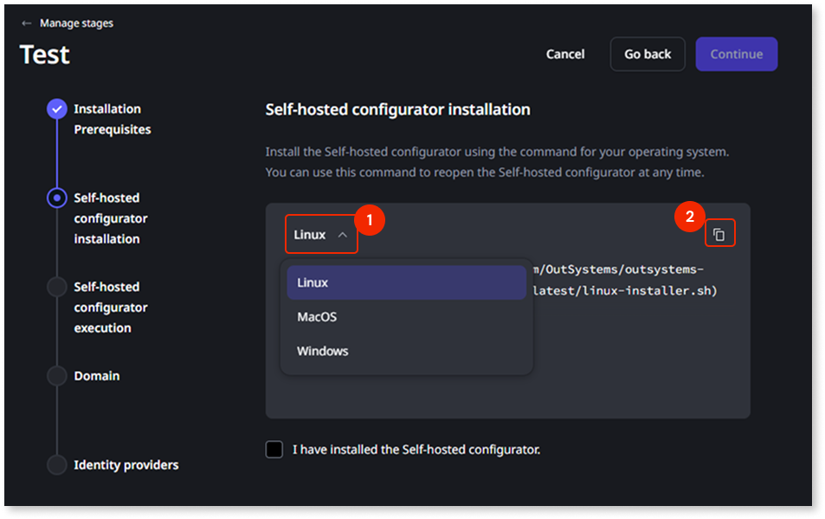This screenshot has height=519, width=825.
Task: Choose Linux from the OS list
Action: point(406,282)
